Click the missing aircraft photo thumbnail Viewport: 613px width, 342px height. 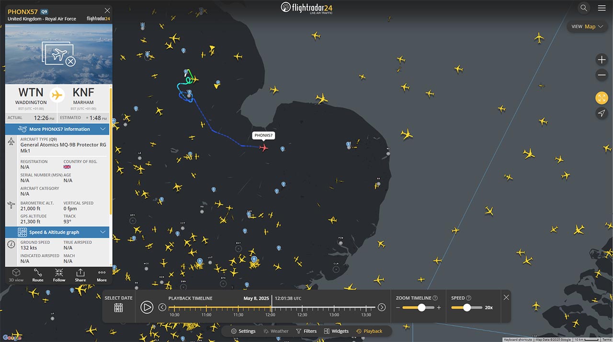pos(59,54)
